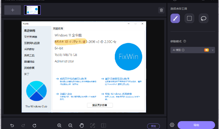Click the Administrator text
The width and height of the screenshot is (219, 129).
coord(64,61)
